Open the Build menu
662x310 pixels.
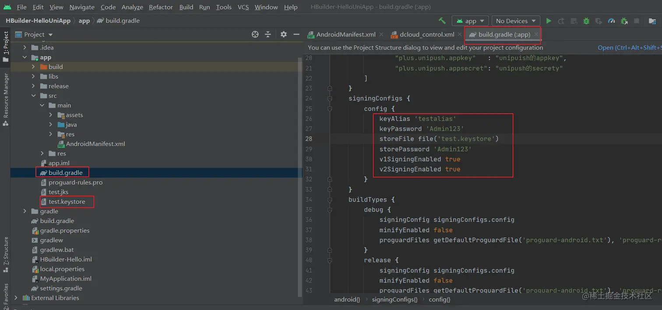point(186,7)
